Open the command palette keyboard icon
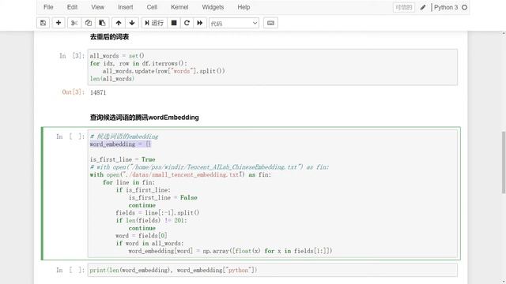 pos(270,23)
